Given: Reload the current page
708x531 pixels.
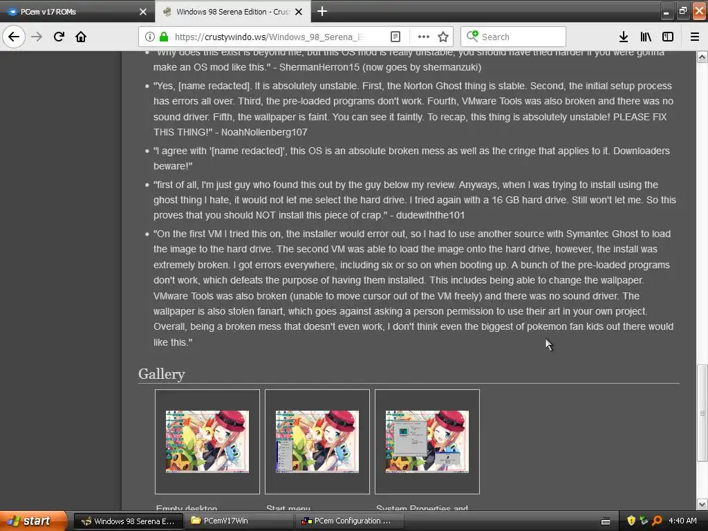Looking at the screenshot, I should pyautogui.click(x=59, y=37).
